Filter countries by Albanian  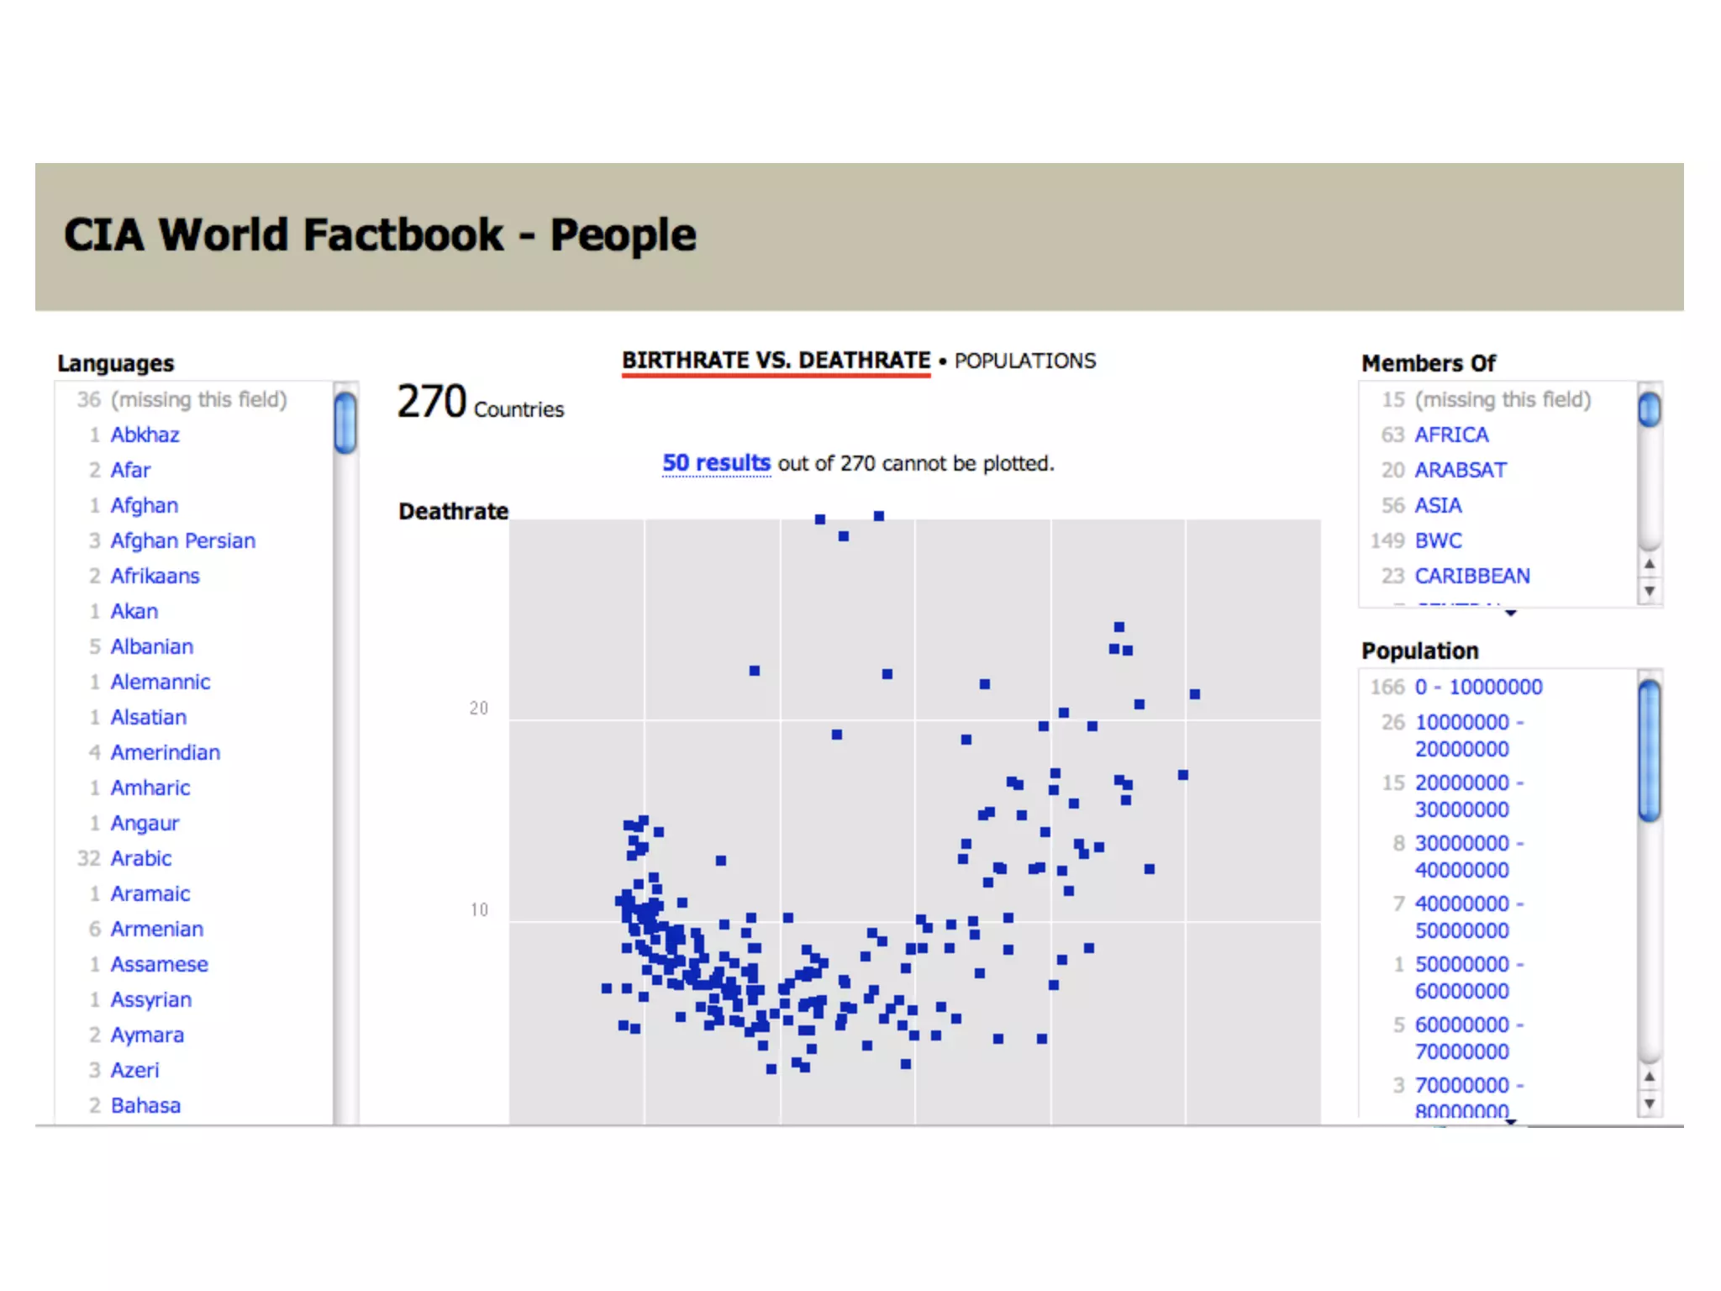152,646
